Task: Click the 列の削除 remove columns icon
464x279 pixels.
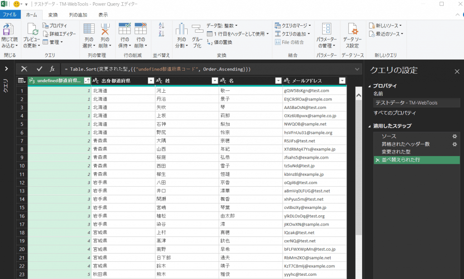Action: (105, 30)
